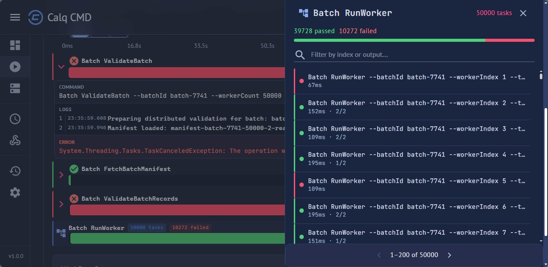Close the Batch RunWorker panel

click(x=523, y=13)
